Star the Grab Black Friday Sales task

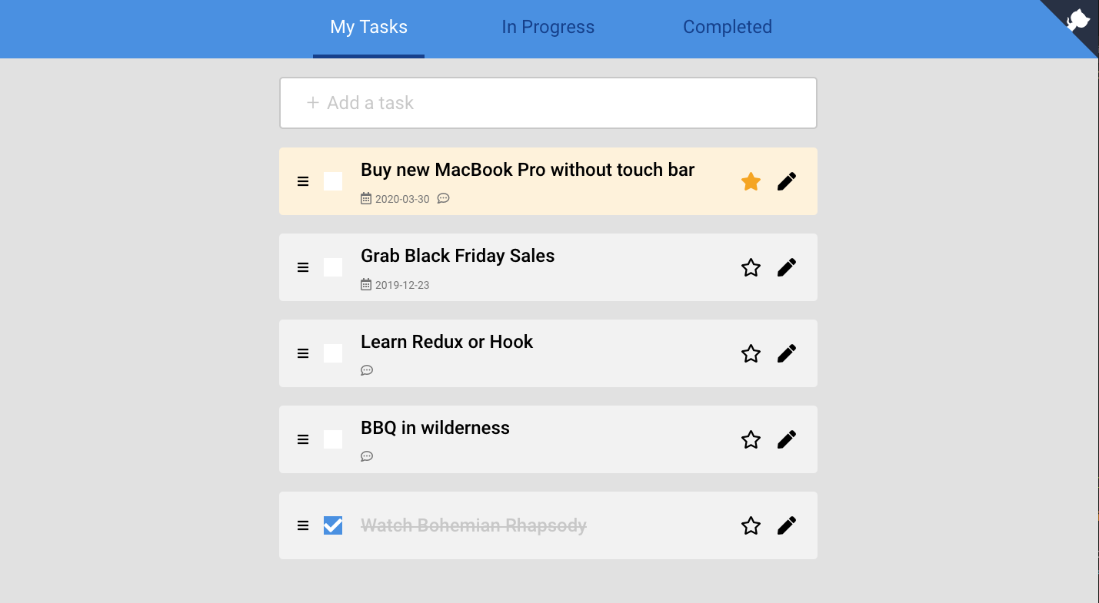pos(751,267)
